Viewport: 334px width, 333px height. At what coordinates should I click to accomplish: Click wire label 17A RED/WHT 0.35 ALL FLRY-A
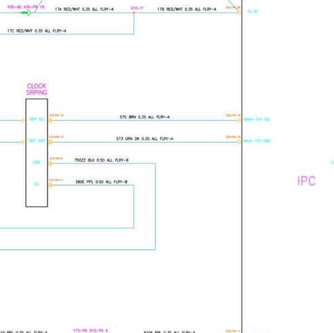pyautogui.click(x=84, y=9)
